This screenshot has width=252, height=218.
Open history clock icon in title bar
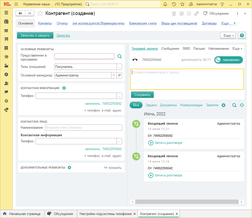tap(174, 4)
